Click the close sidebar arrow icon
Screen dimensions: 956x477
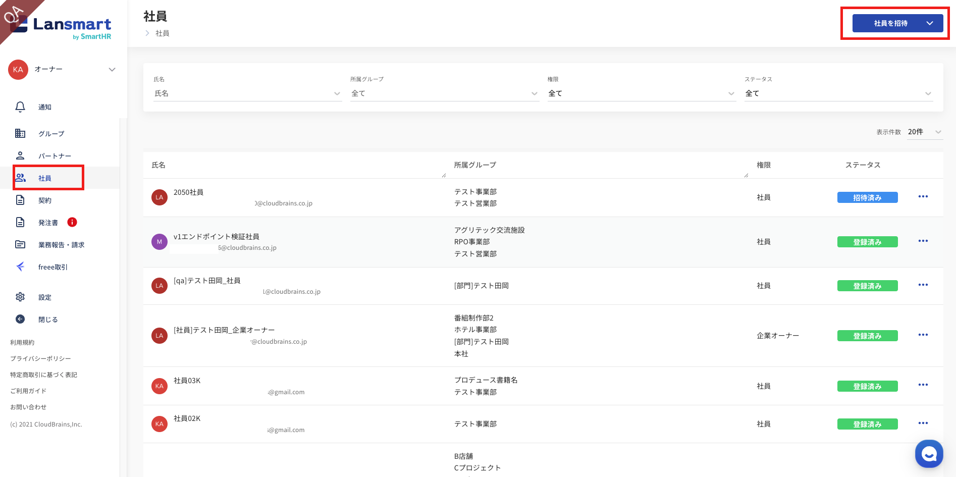point(20,319)
